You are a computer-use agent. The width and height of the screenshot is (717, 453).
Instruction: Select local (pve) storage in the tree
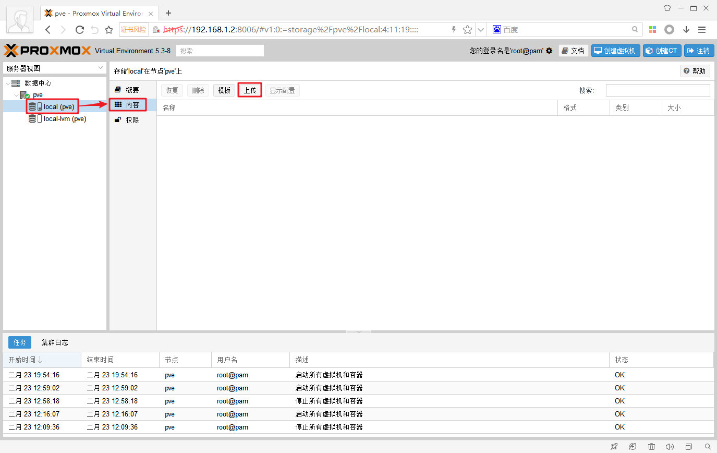click(59, 106)
